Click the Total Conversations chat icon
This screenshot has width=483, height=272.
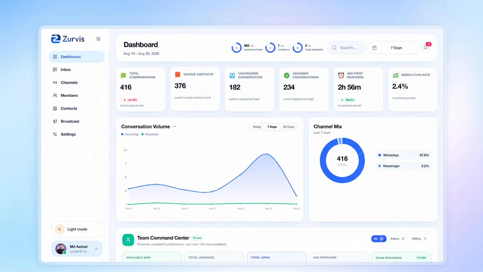tap(123, 75)
